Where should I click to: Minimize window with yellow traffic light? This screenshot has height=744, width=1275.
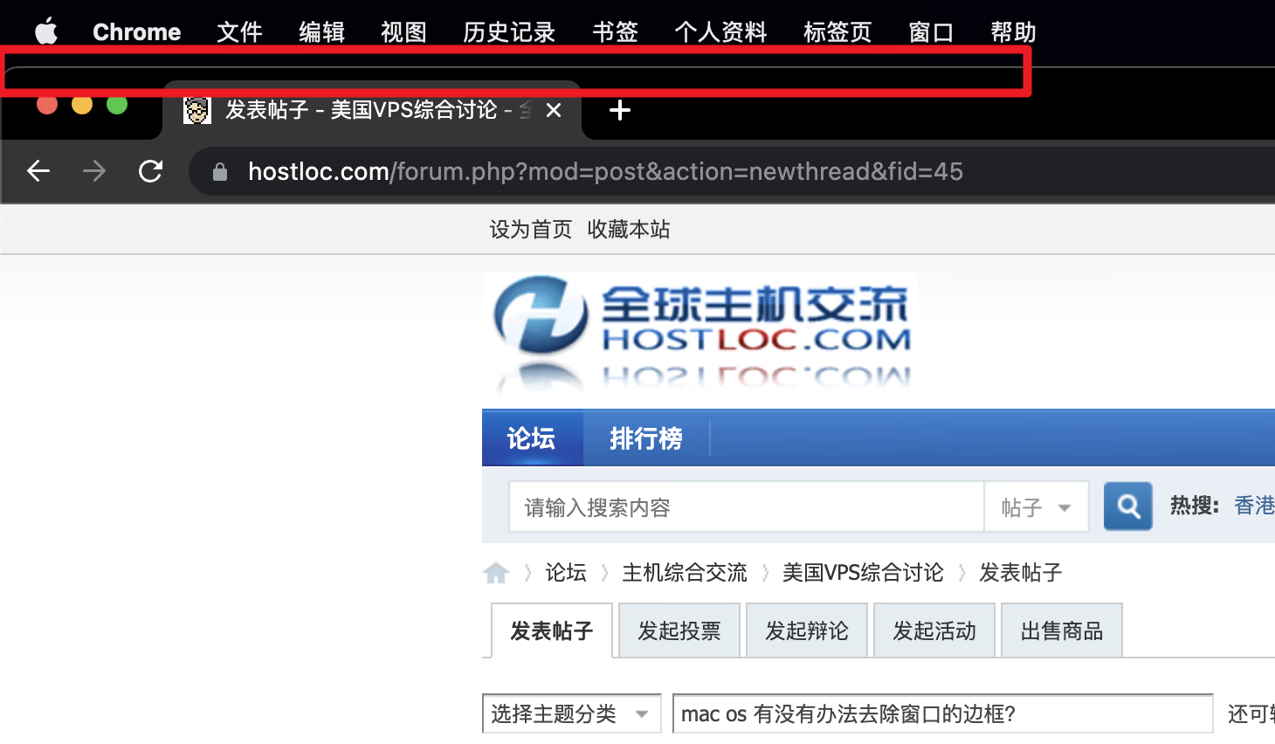[x=82, y=105]
